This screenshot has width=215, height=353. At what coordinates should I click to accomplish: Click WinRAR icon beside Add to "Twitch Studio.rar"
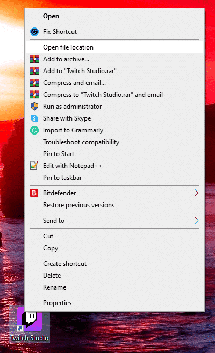click(x=34, y=71)
